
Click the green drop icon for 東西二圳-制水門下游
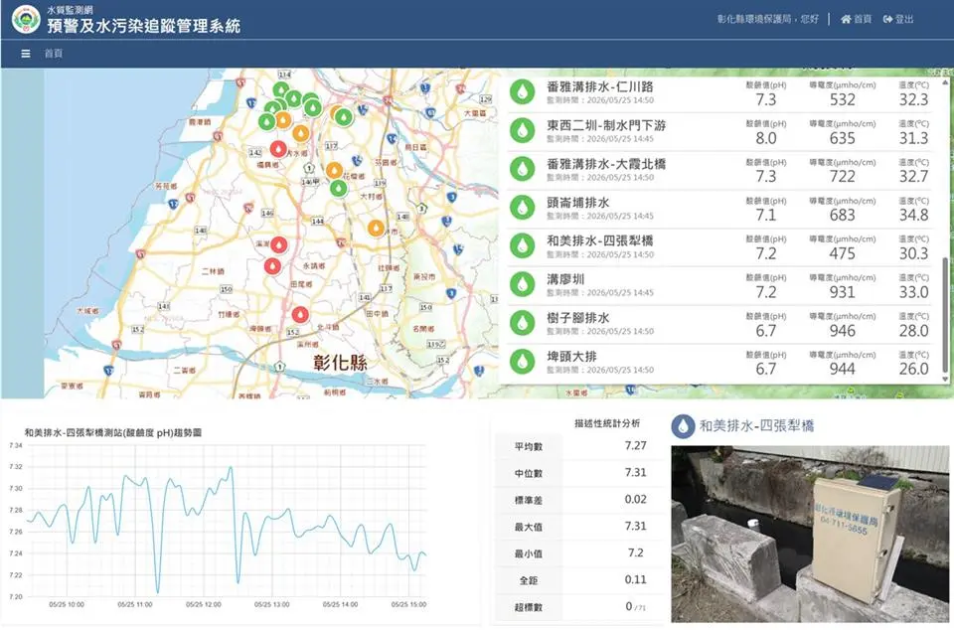coord(522,131)
